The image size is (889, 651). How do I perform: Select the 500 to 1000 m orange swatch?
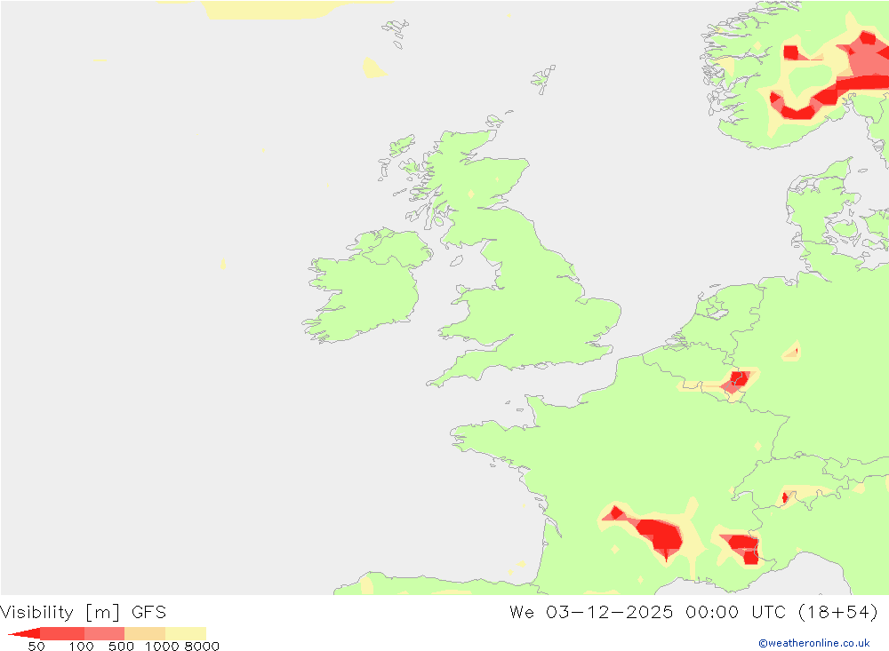click(x=145, y=633)
